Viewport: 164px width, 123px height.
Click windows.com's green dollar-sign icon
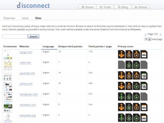tap(129, 107)
